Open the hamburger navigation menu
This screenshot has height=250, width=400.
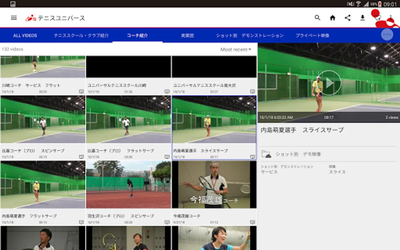point(14,18)
